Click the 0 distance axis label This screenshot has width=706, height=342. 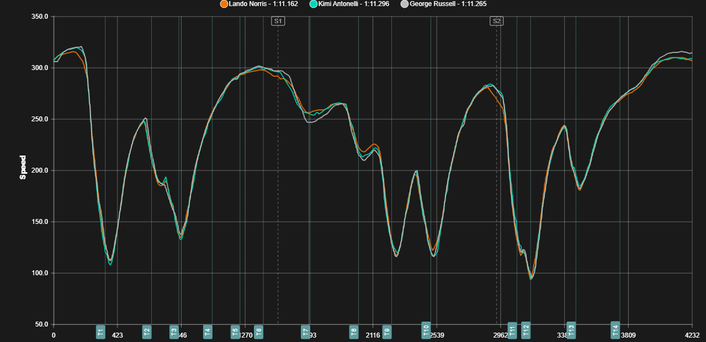(54, 335)
